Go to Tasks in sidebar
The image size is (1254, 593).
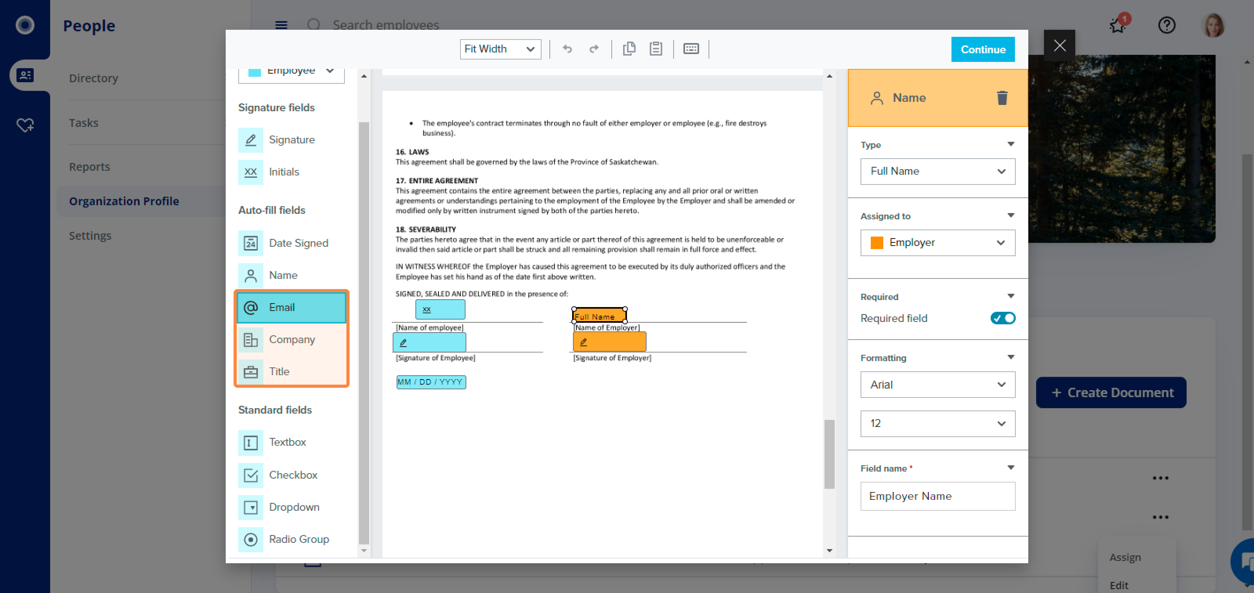coord(83,123)
